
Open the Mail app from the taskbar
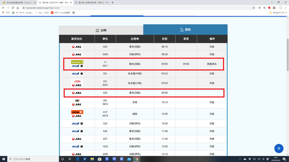(x=129, y=159)
